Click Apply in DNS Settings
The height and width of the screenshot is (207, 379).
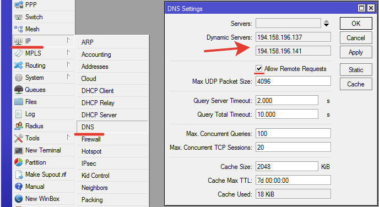[356, 52]
